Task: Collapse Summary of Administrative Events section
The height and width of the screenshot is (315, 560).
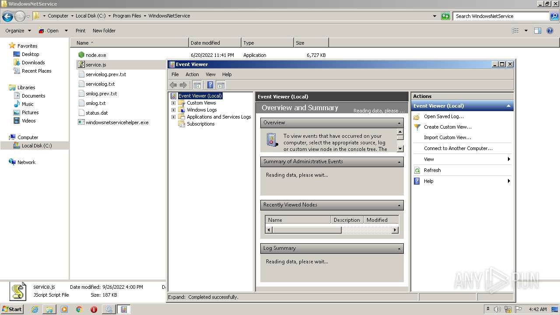Action: pos(399,162)
